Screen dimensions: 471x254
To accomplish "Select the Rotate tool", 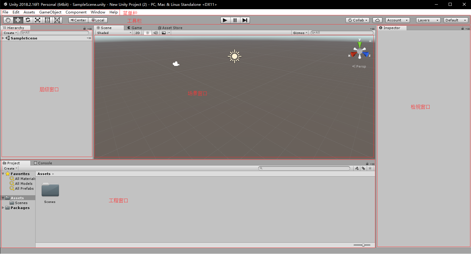I will tap(28, 20).
